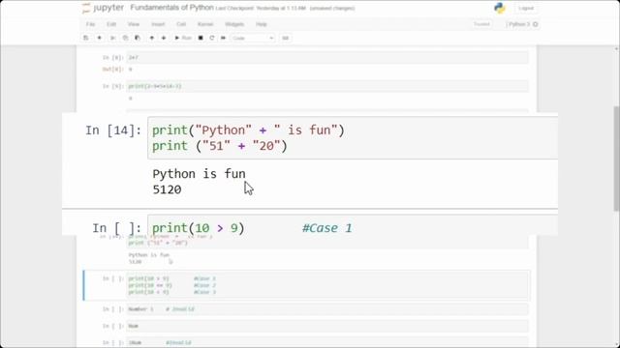The image size is (620, 348).
Task: Open the Kernel menu
Action: tap(205, 24)
